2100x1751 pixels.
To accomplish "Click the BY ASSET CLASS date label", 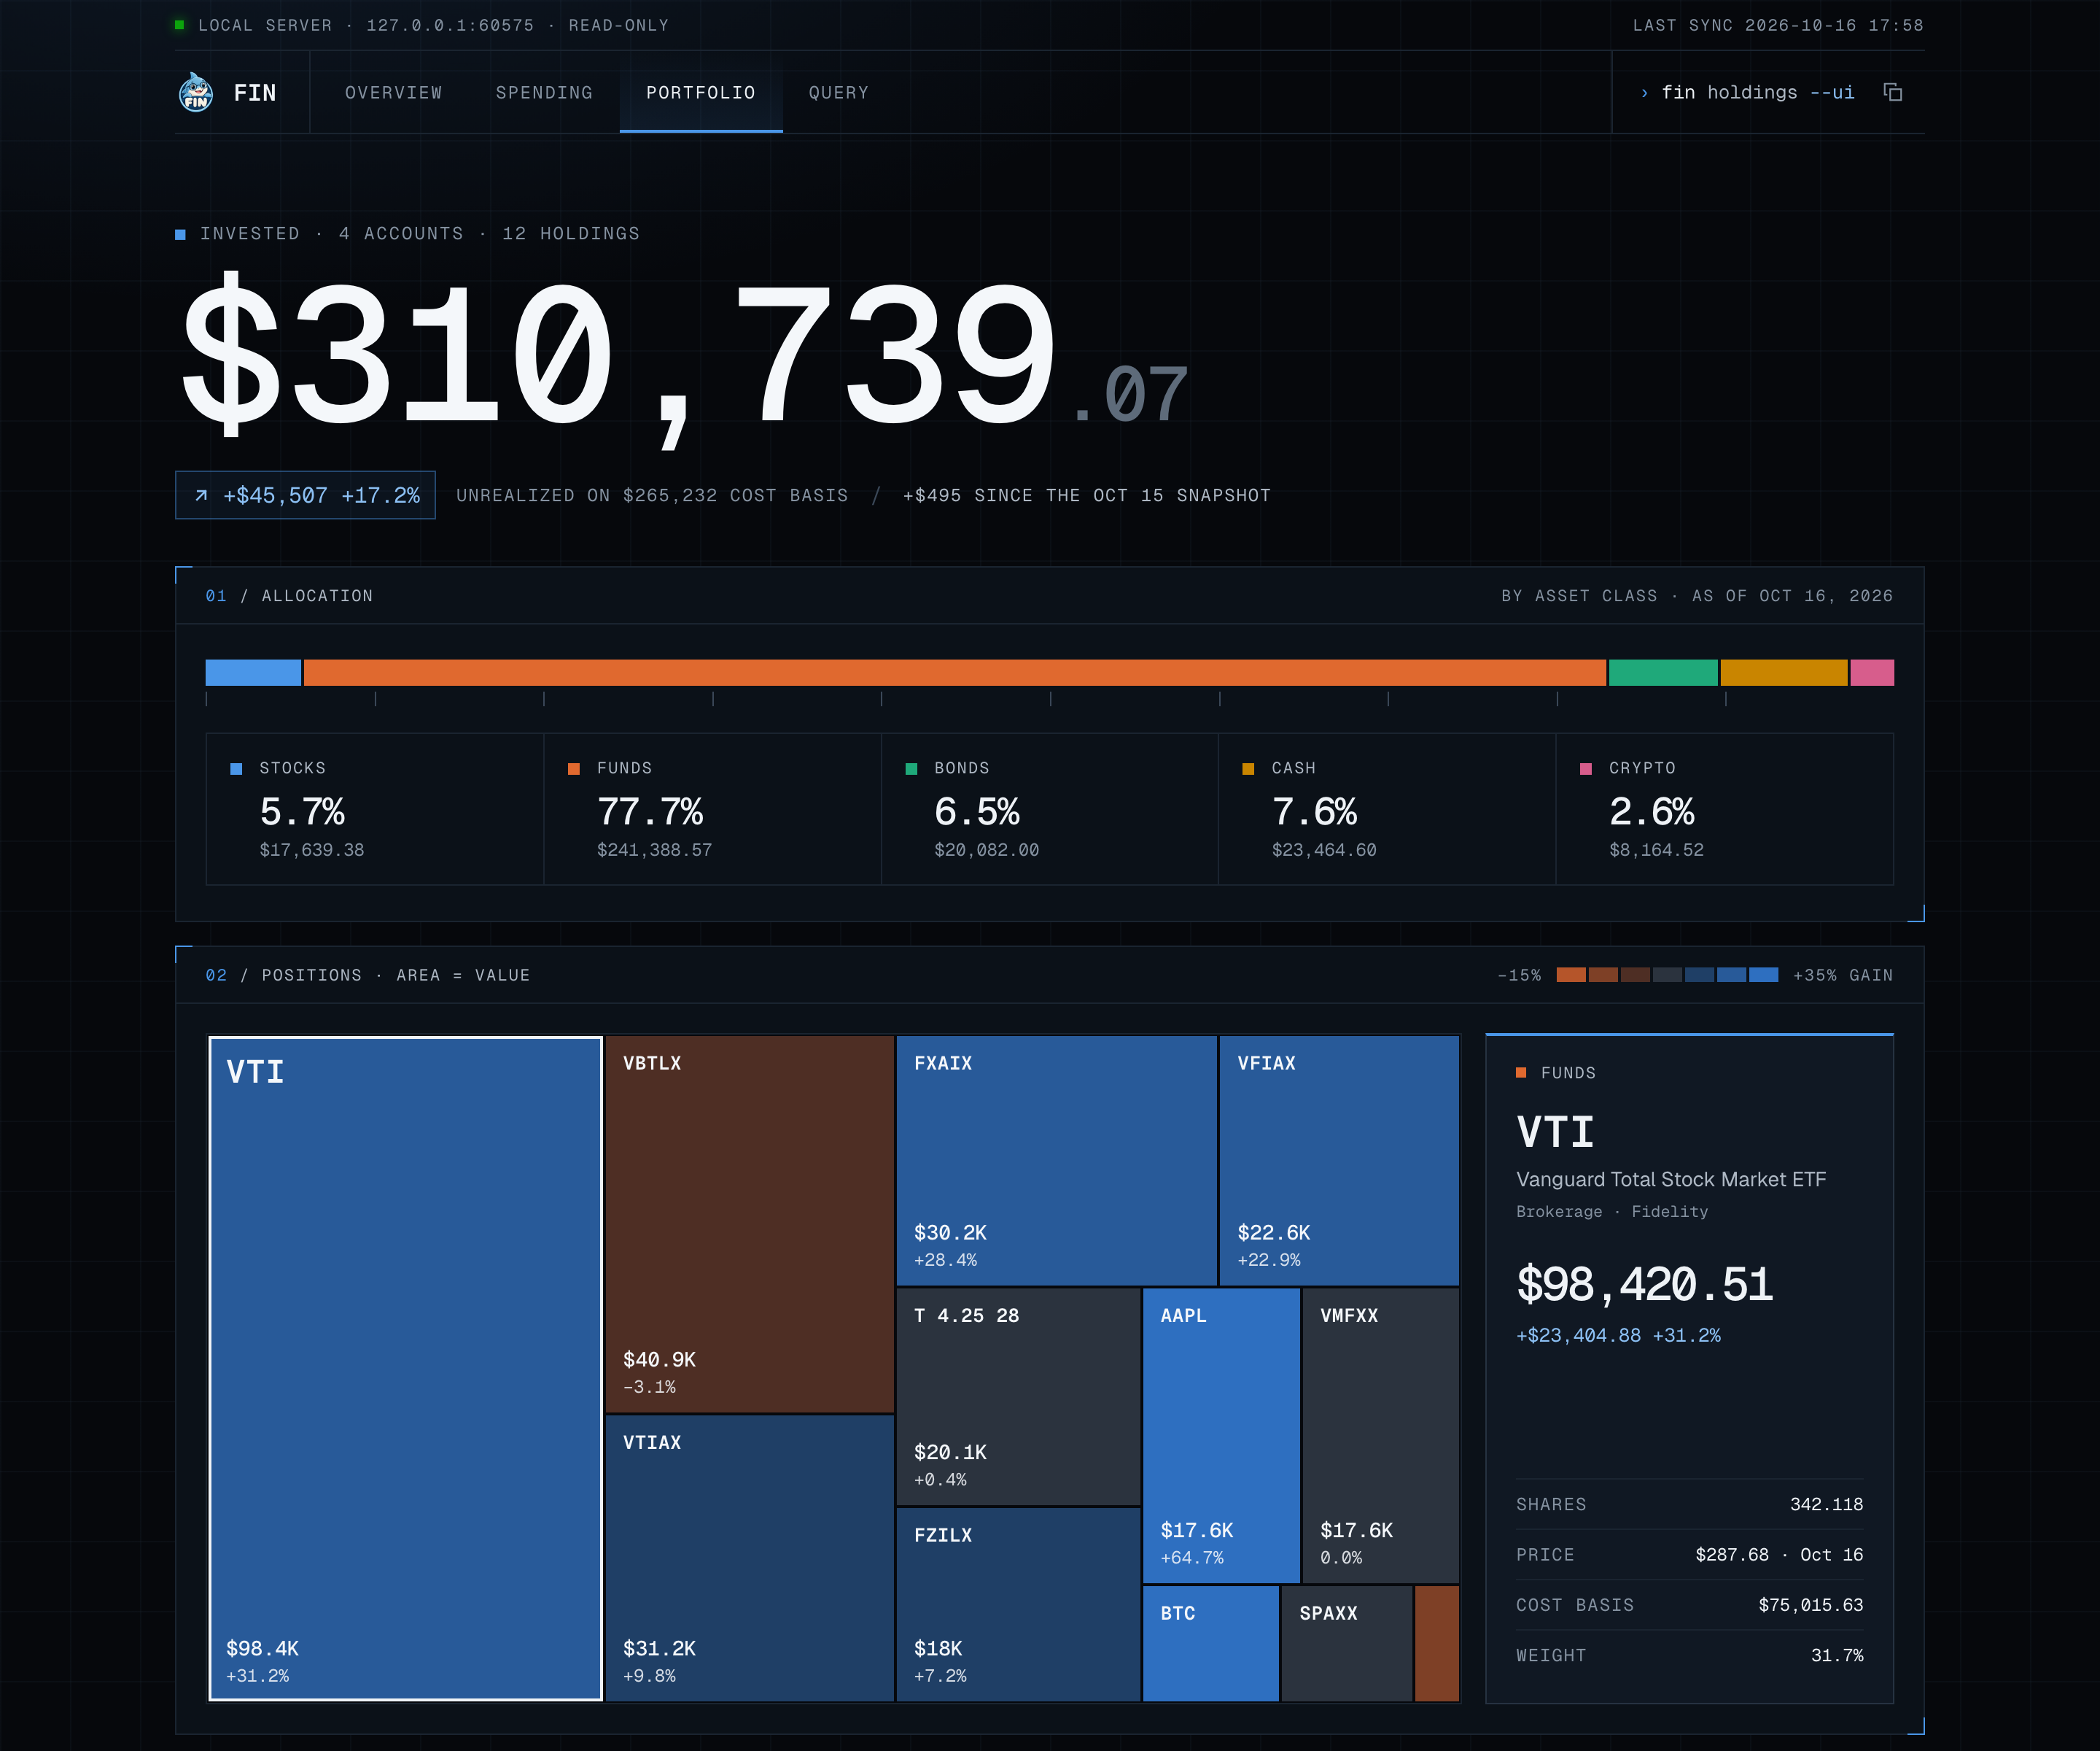I will 1697,595.
